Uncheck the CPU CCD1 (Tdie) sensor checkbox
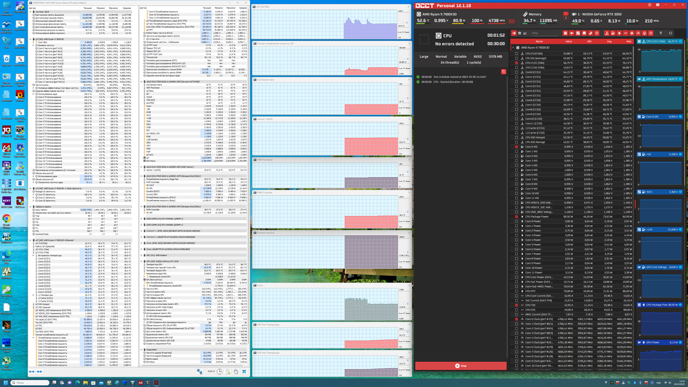 [517, 63]
